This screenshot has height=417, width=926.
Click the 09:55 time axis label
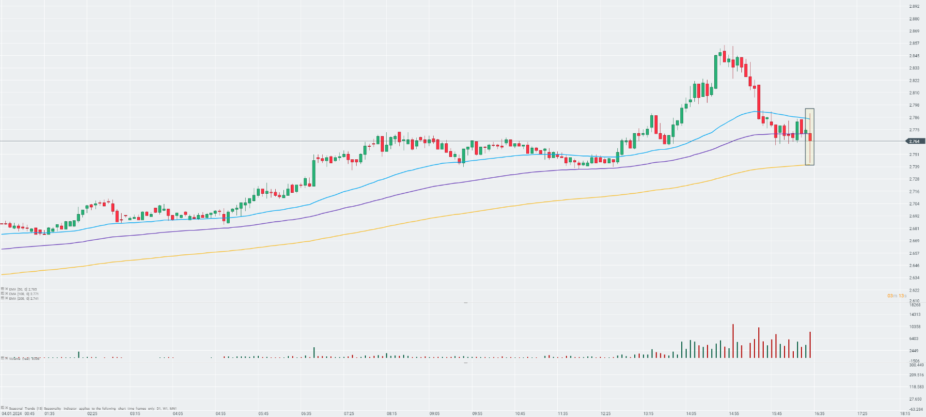pos(477,414)
